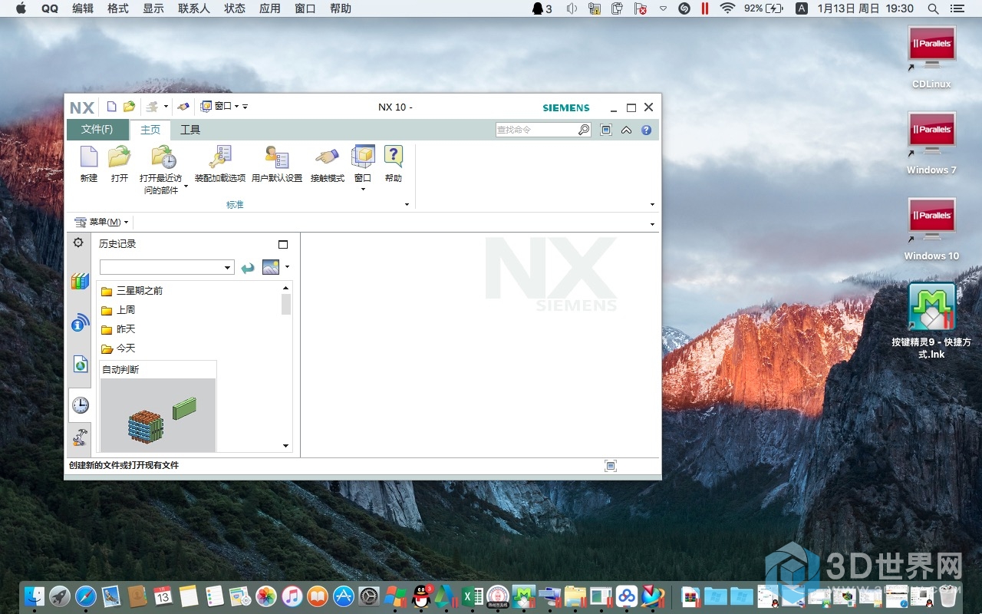Click the touch mode hand icon in title toolbar
The width and height of the screenshot is (982, 614).
tap(183, 107)
